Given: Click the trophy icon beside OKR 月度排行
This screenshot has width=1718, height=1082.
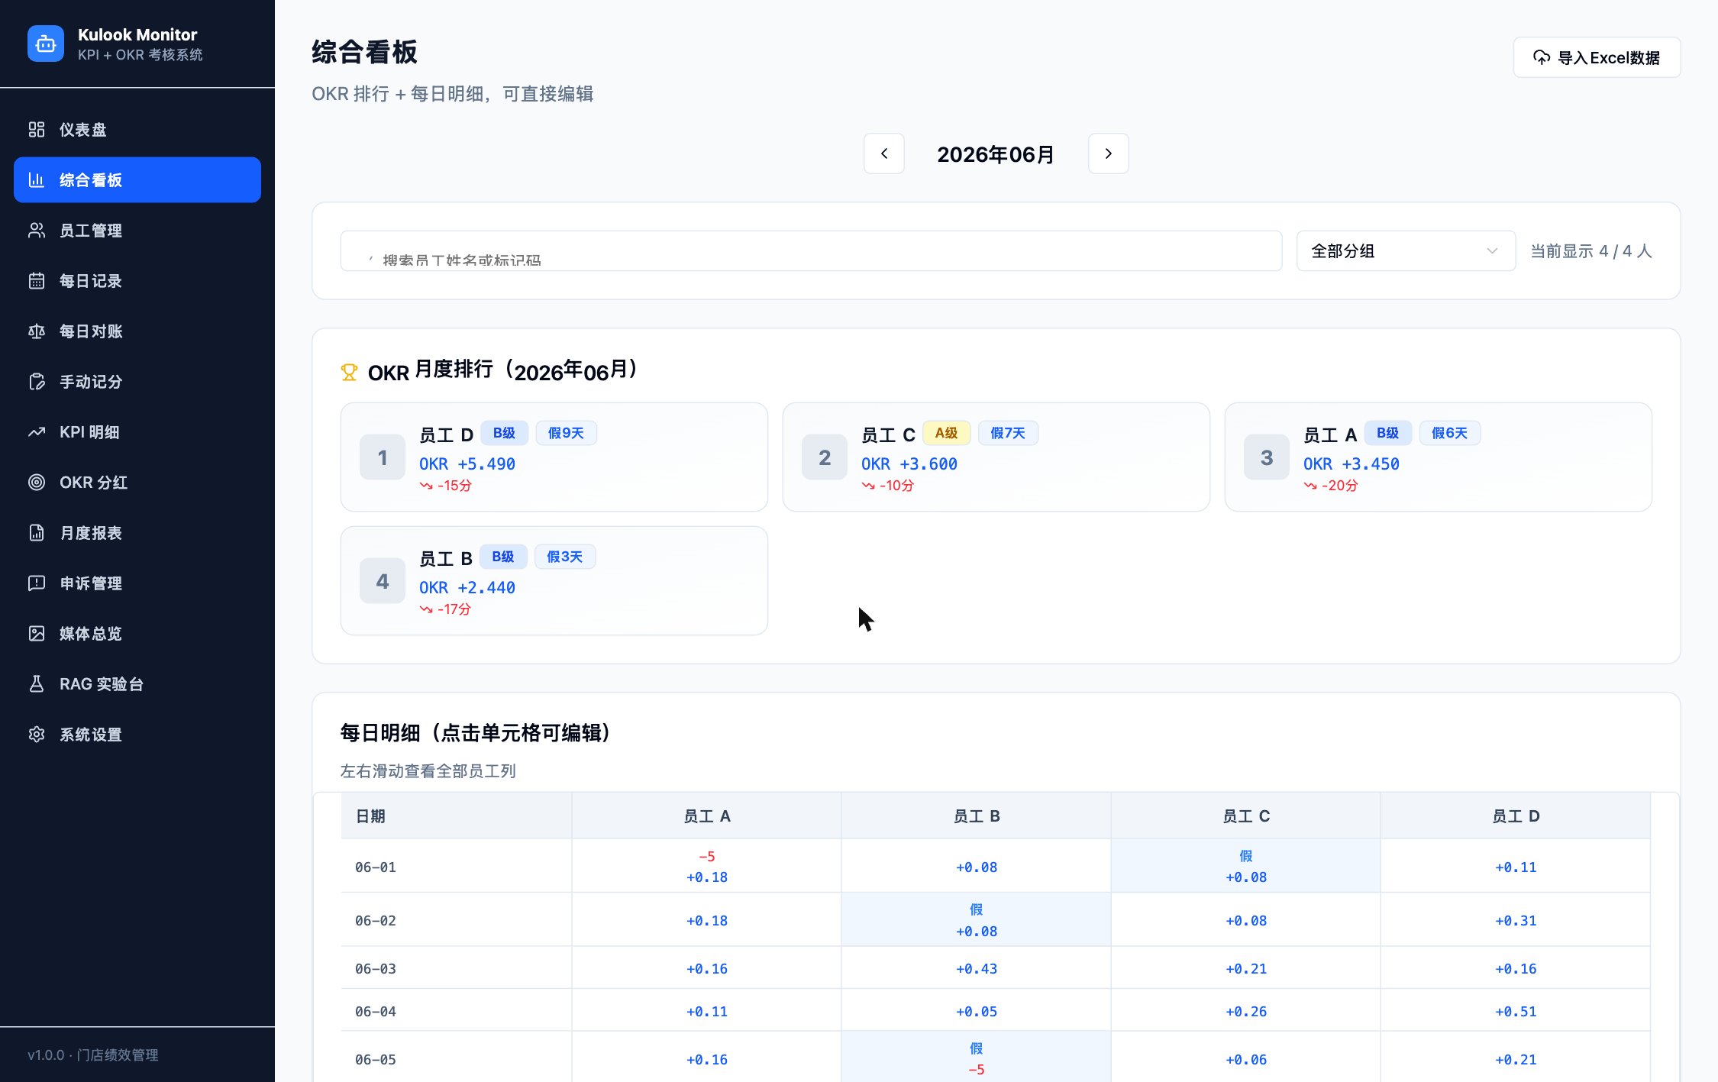Looking at the screenshot, I should click(x=349, y=372).
